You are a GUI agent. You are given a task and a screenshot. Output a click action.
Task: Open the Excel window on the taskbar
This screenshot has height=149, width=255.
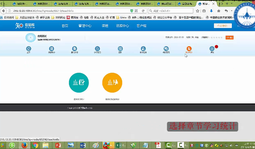121,145
